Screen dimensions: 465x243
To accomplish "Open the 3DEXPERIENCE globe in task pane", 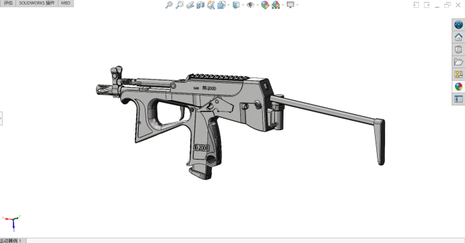I will tap(458, 25).
